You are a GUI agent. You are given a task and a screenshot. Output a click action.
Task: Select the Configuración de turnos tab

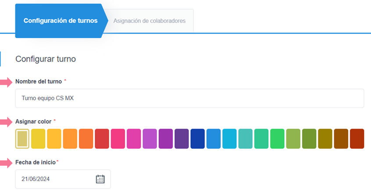point(60,21)
